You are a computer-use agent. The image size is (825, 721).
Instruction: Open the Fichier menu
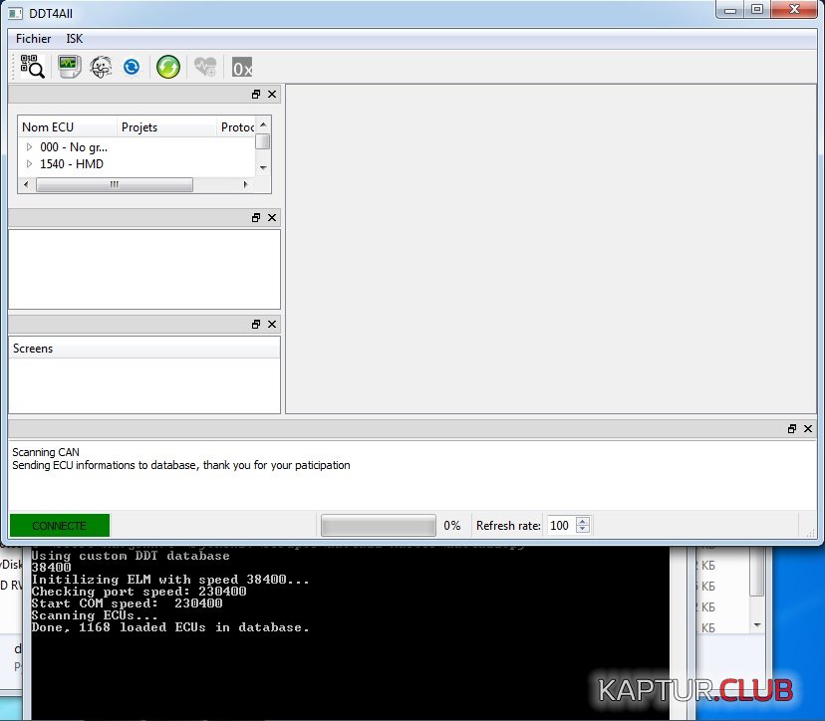click(33, 39)
